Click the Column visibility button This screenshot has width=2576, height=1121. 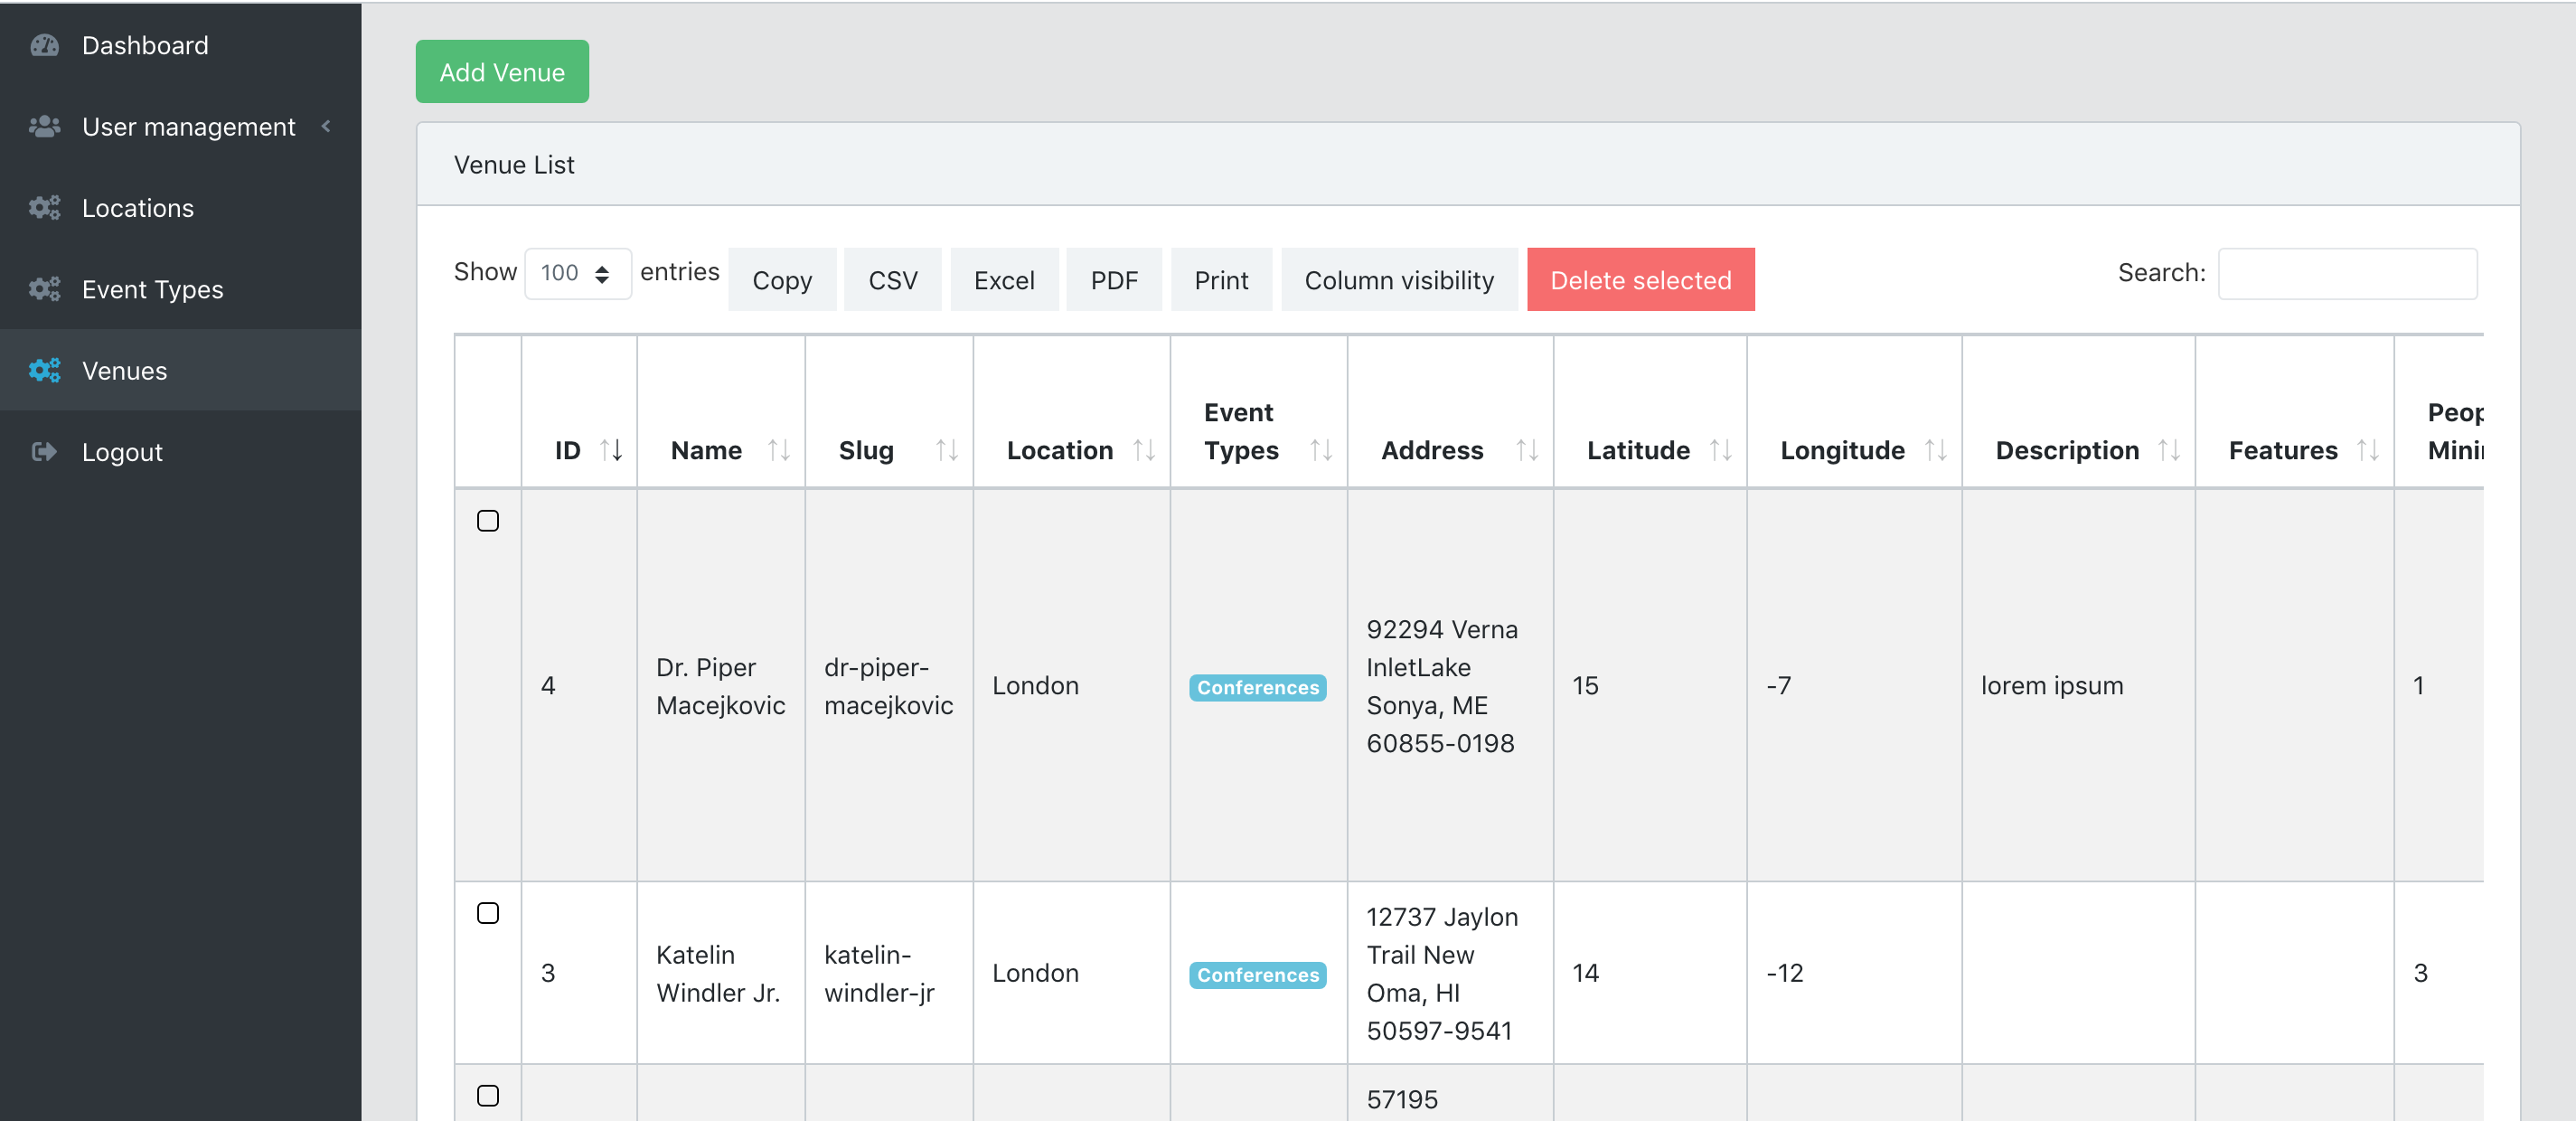(1400, 278)
